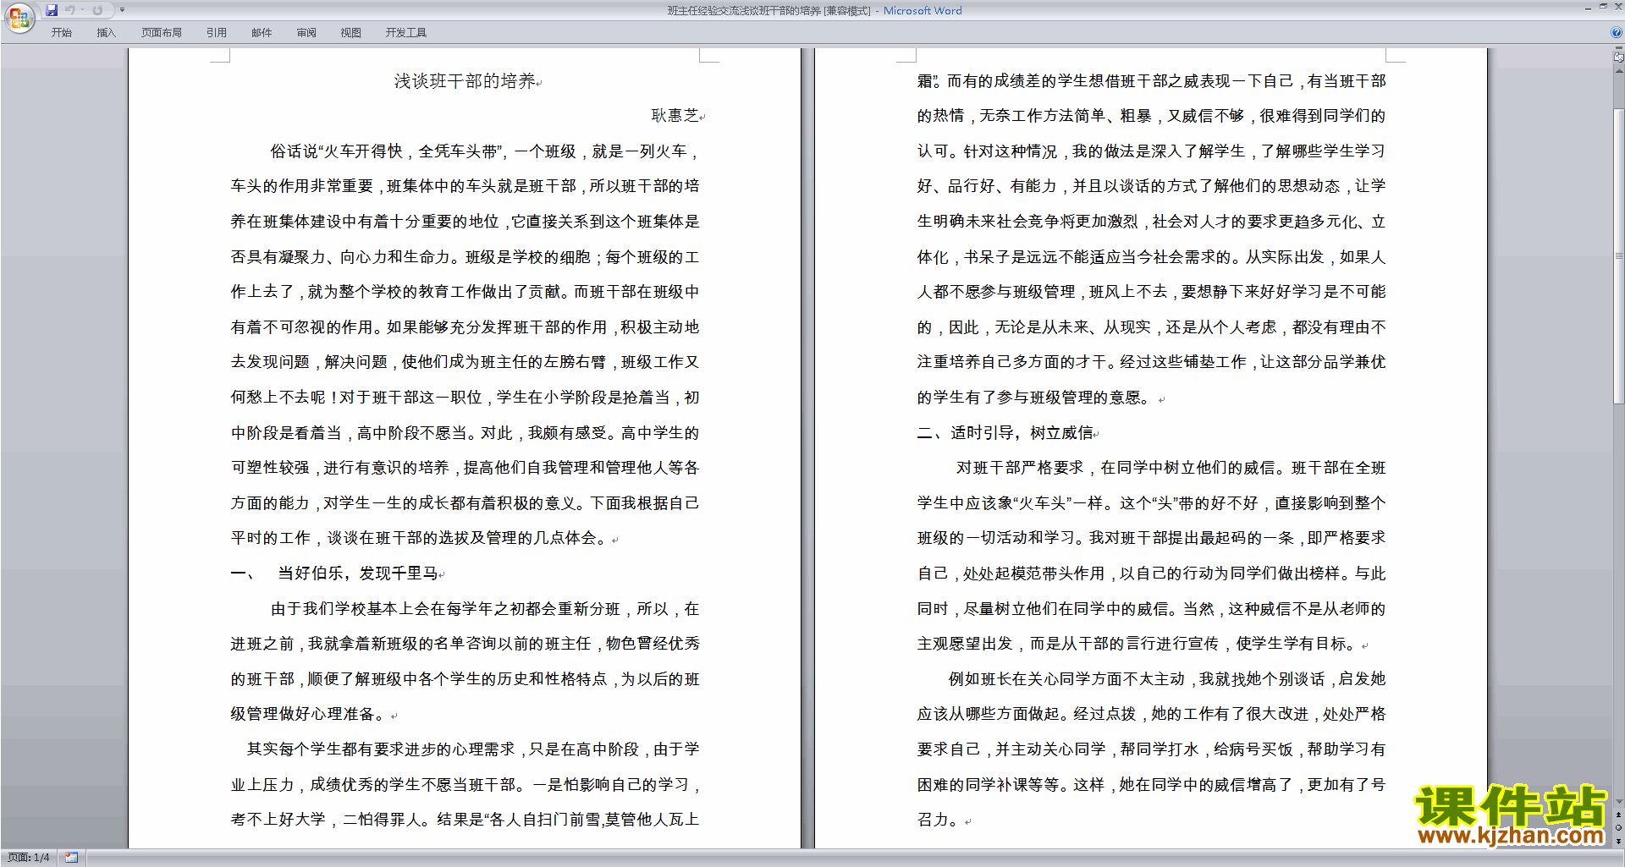Open the Office button menu

(19, 17)
